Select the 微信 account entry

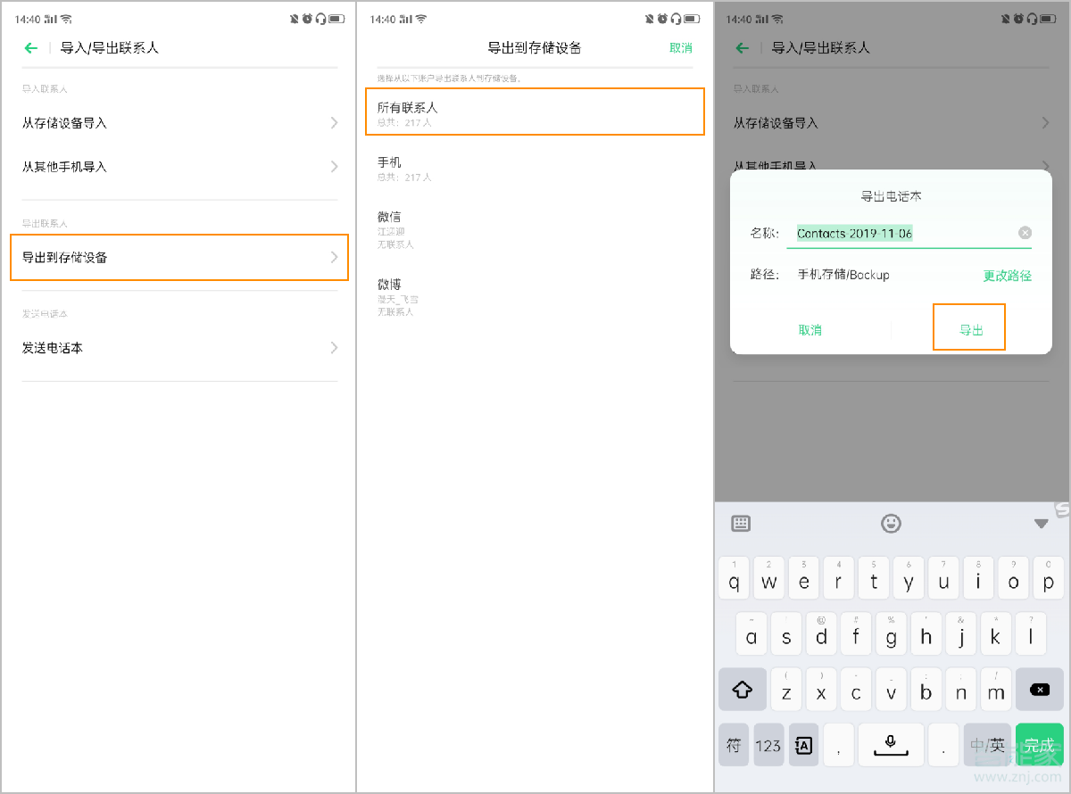[x=535, y=228]
